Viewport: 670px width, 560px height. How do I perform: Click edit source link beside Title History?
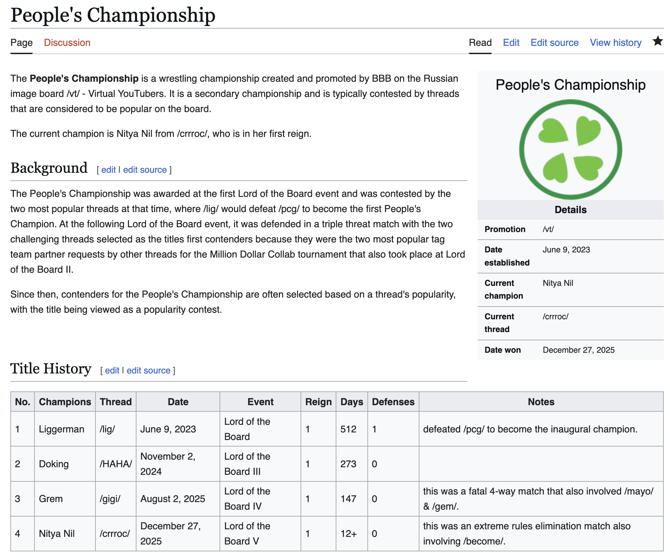coord(148,370)
